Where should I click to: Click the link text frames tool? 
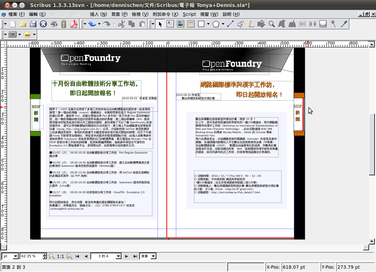(x=303, y=24)
